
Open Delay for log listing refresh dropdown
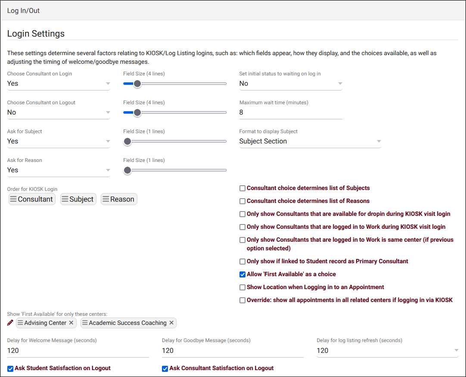pyautogui.click(x=388, y=351)
